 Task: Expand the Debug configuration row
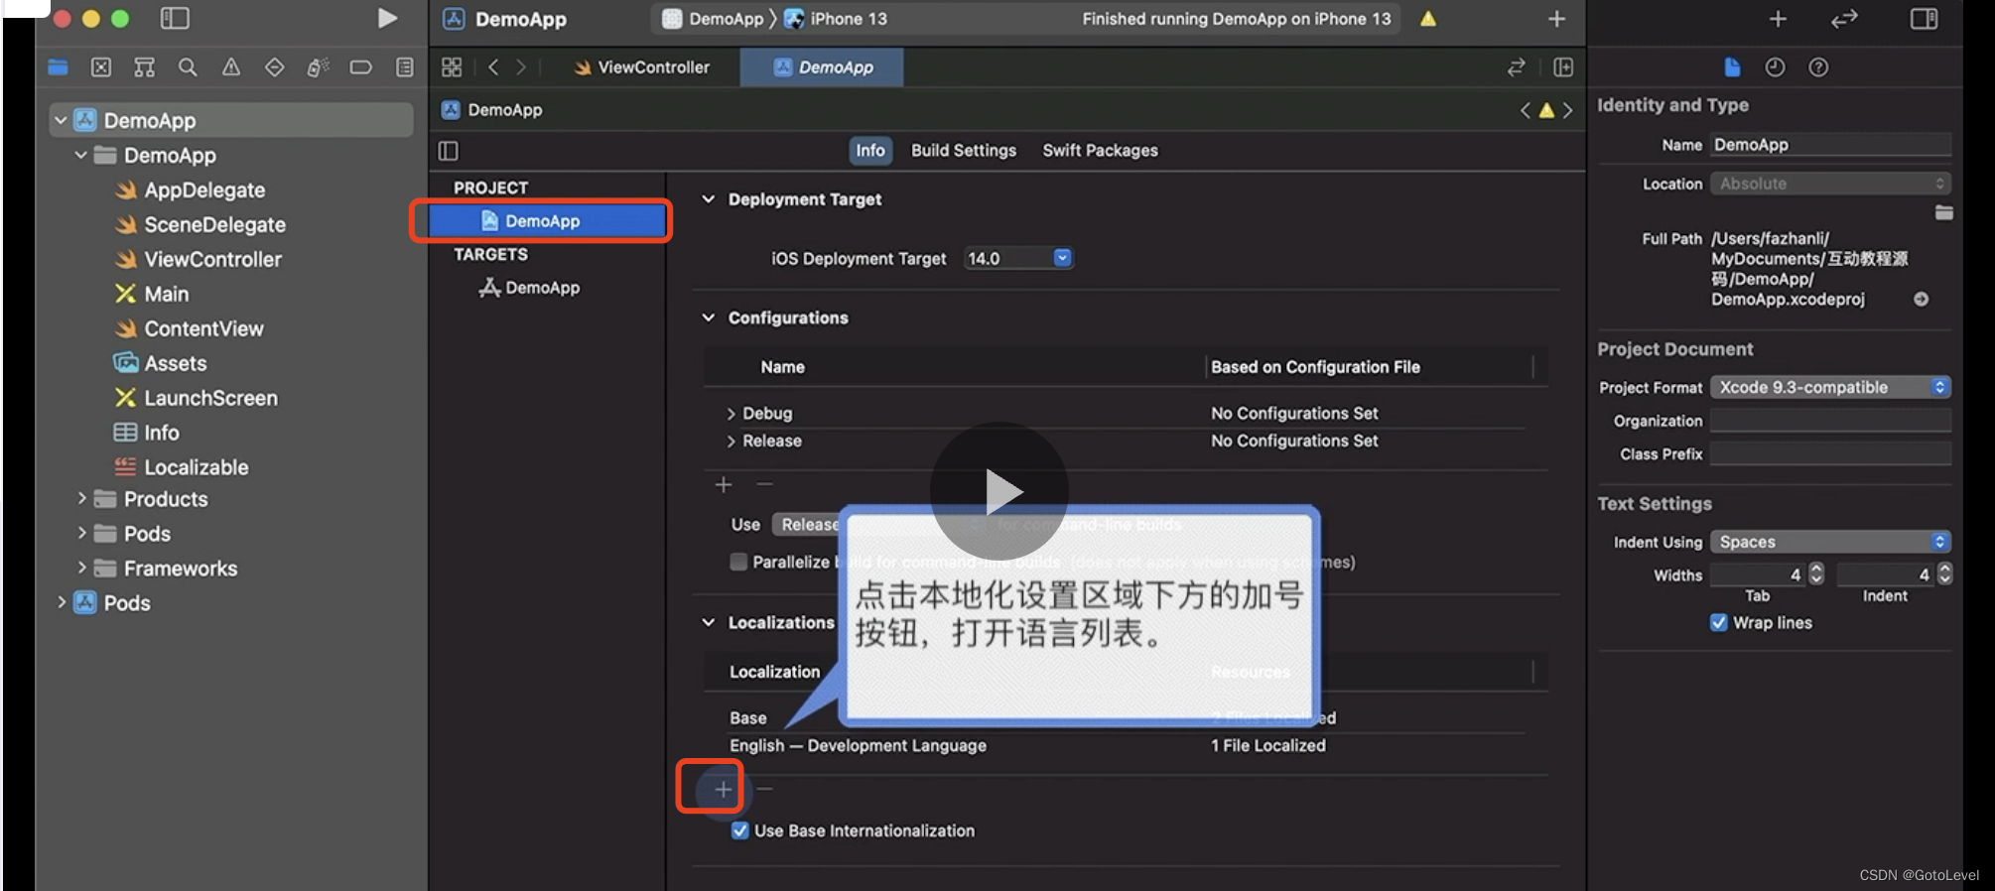(731, 414)
